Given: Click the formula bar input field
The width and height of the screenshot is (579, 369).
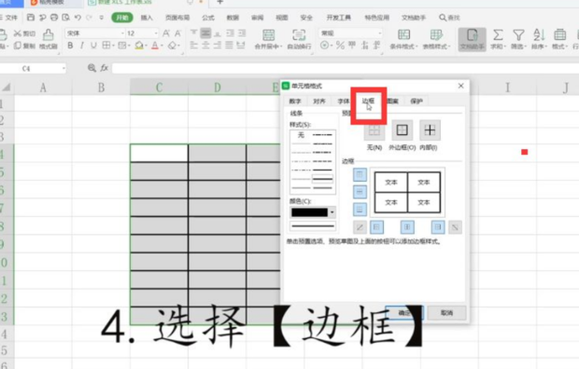Looking at the screenshot, I should click(346, 68).
